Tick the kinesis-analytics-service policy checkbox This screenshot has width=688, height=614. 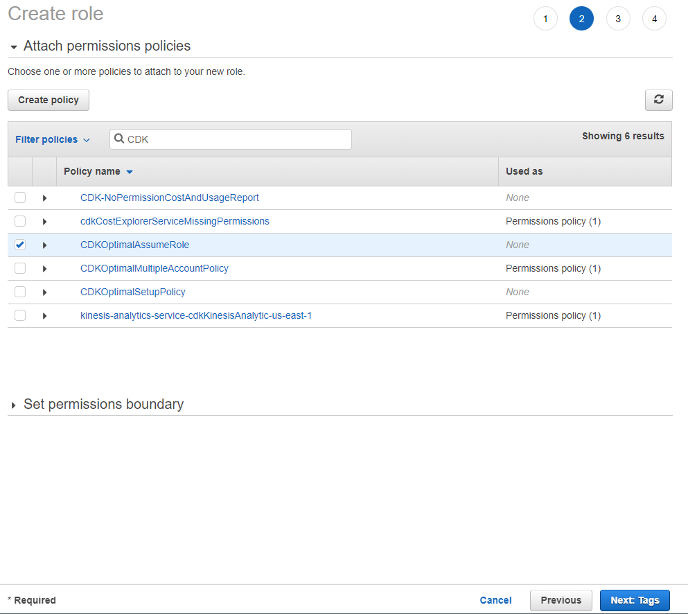pos(20,315)
